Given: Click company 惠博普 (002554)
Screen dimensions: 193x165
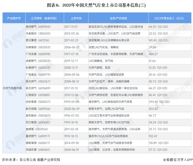Looking at the screenshot, I should click(37, 129).
